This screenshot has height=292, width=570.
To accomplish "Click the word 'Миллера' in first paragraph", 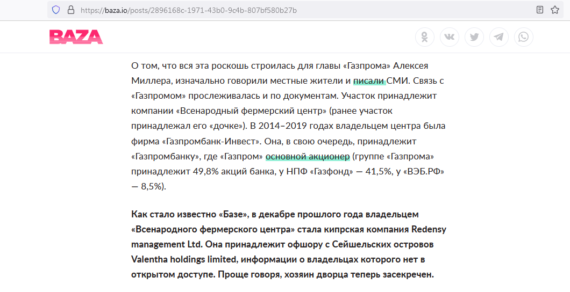I will (x=151, y=81).
